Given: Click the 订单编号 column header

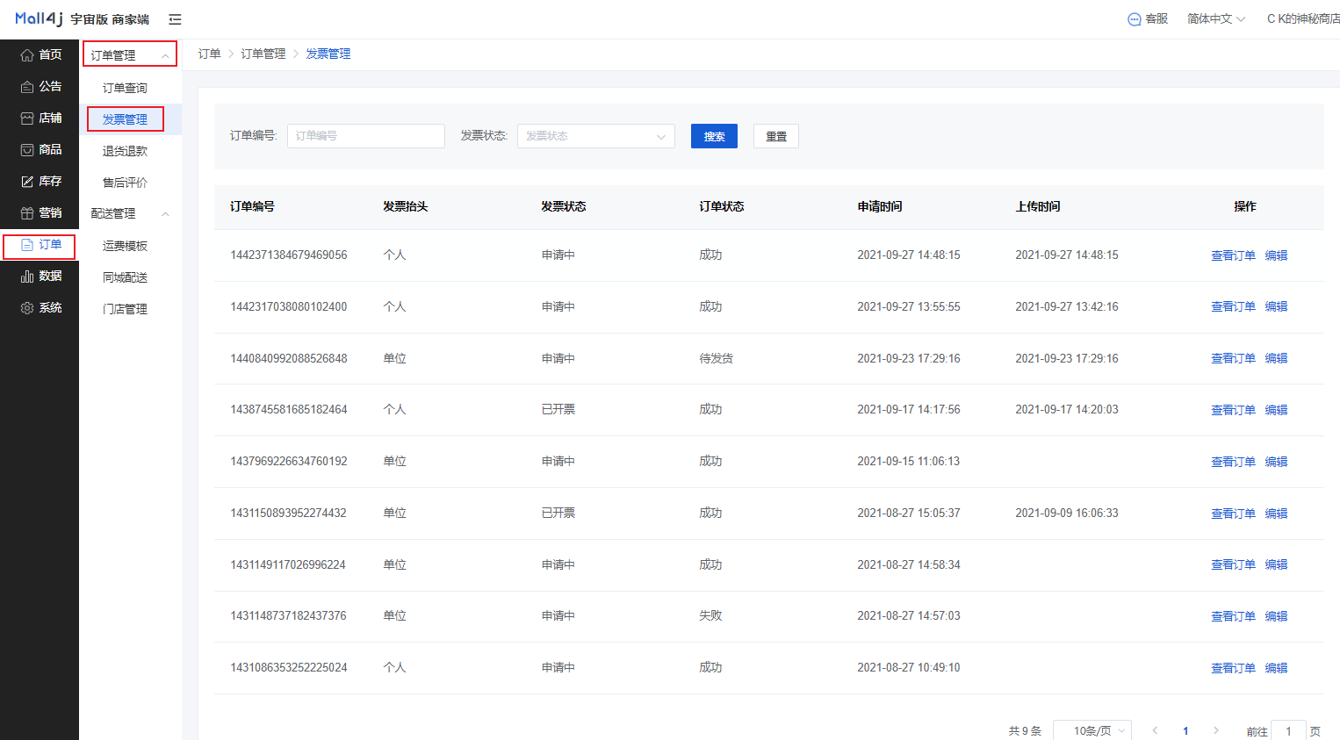Looking at the screenshot, I should [x=252, y=206].
